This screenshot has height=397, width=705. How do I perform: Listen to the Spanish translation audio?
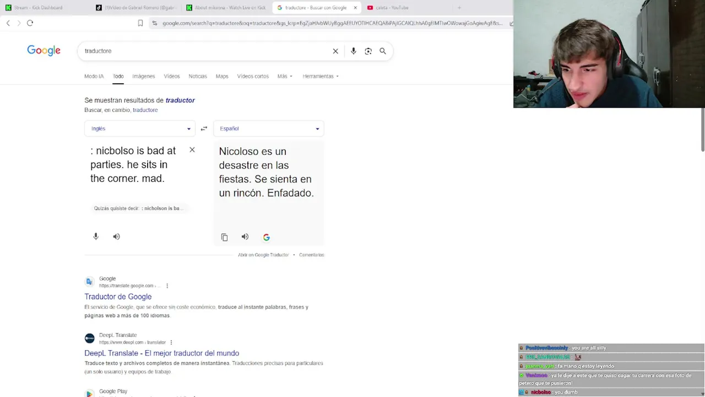tap(245, 237)
